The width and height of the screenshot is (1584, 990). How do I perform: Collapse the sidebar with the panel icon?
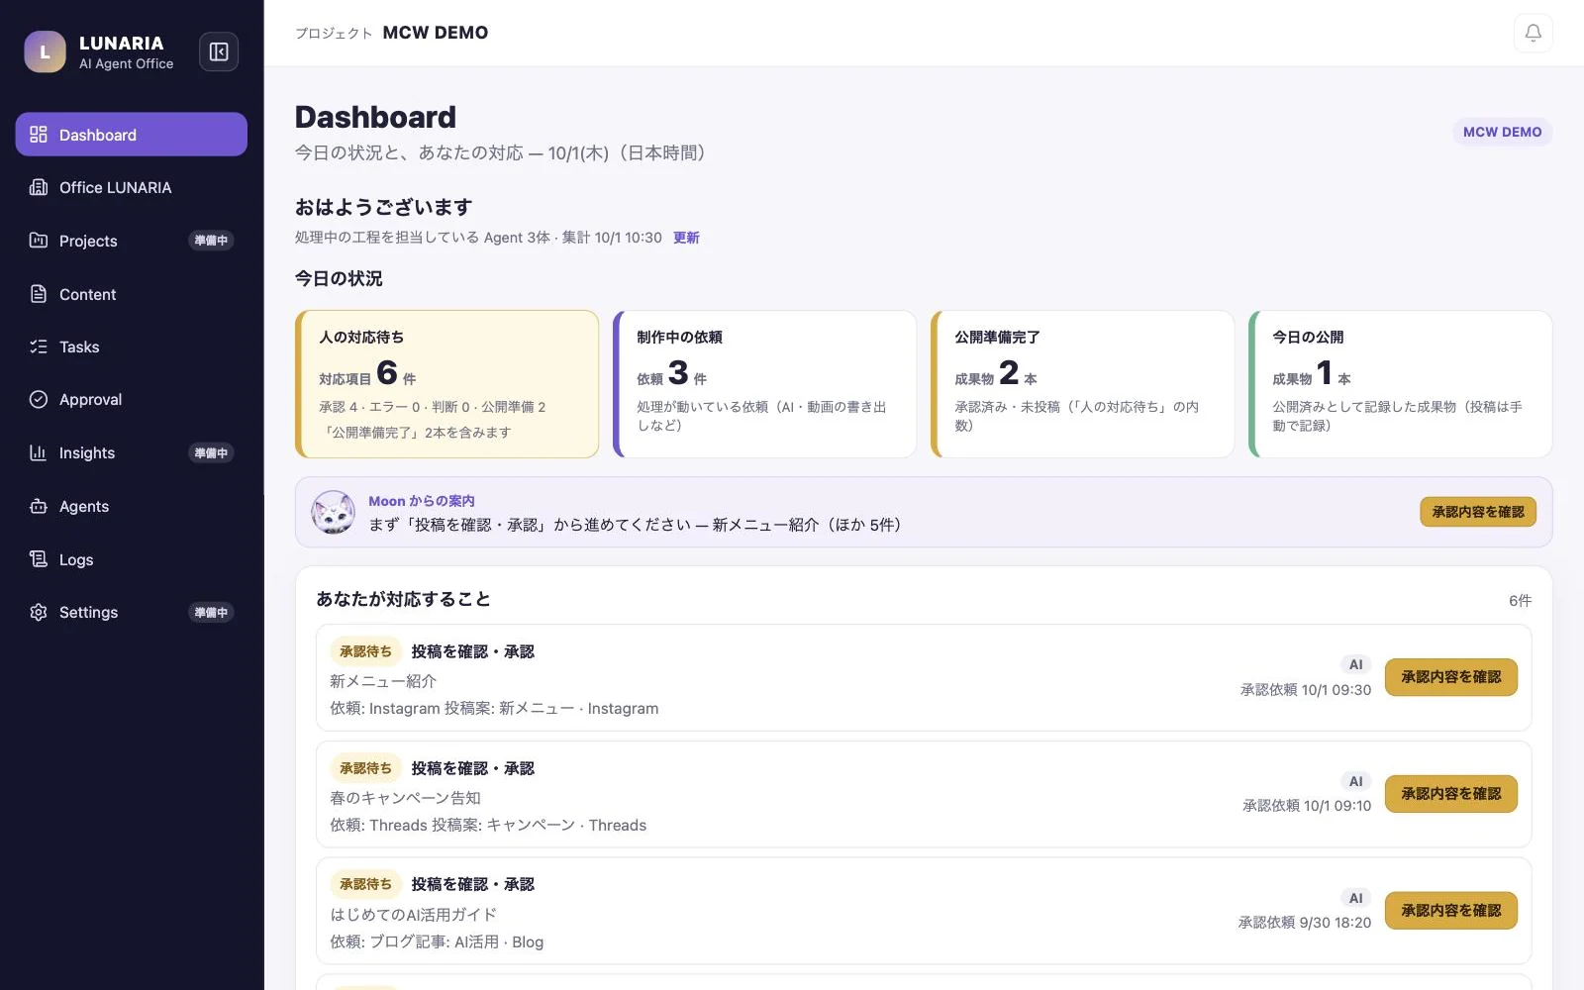click(x=219, y=51)
